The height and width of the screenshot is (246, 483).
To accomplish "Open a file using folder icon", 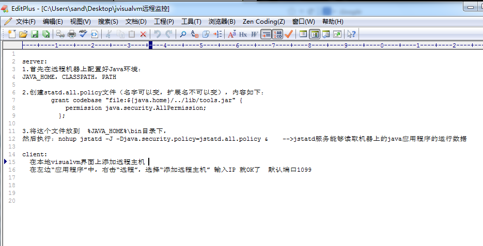I will pos(23,34).
